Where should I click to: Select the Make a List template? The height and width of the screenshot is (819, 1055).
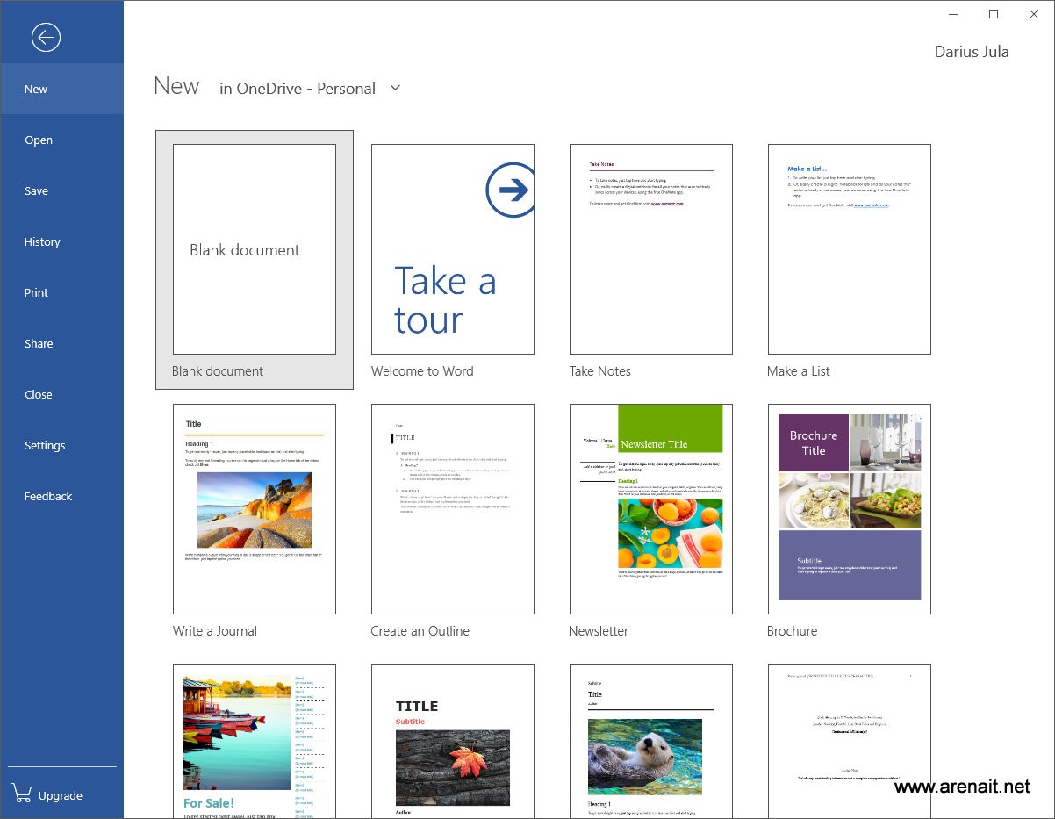[849, 249]
